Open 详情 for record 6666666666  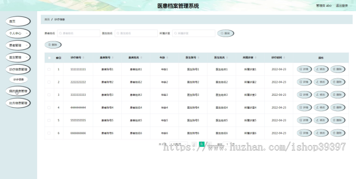304,133
